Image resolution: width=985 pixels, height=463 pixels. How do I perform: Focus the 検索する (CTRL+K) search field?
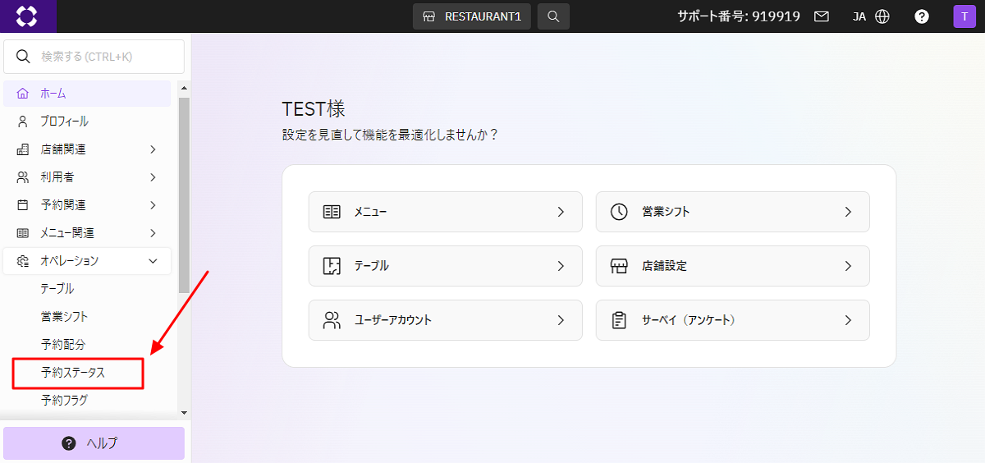[x=94, y=57]
